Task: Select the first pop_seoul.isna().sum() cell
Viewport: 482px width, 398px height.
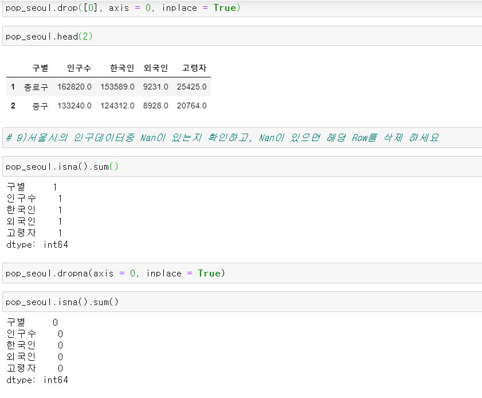Action: (x=242, y=166)
